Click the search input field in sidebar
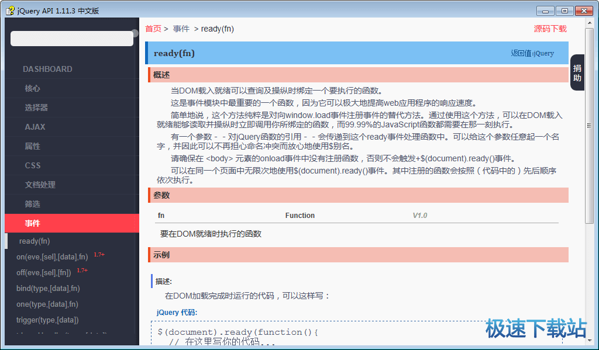The image size is (599, 350). (x=72, y=39)
